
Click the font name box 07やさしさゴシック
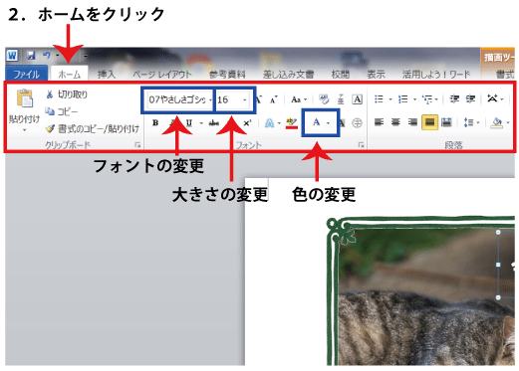[177, 99]
